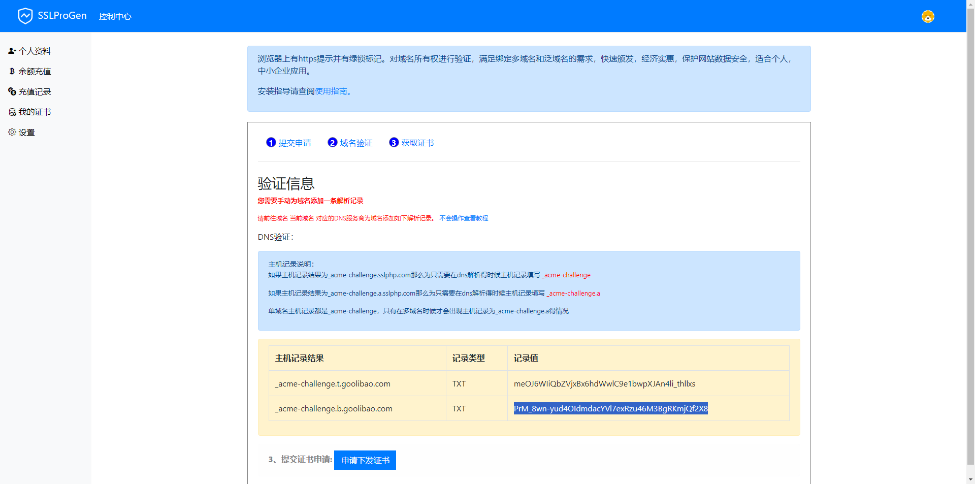
Task: Open settings via the 设置 gear icon
Action: pyautogui.click(x=12, y=132)
